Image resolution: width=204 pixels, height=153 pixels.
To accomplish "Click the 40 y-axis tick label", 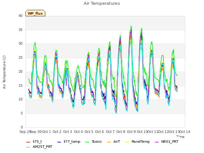I will coord(20,16).
